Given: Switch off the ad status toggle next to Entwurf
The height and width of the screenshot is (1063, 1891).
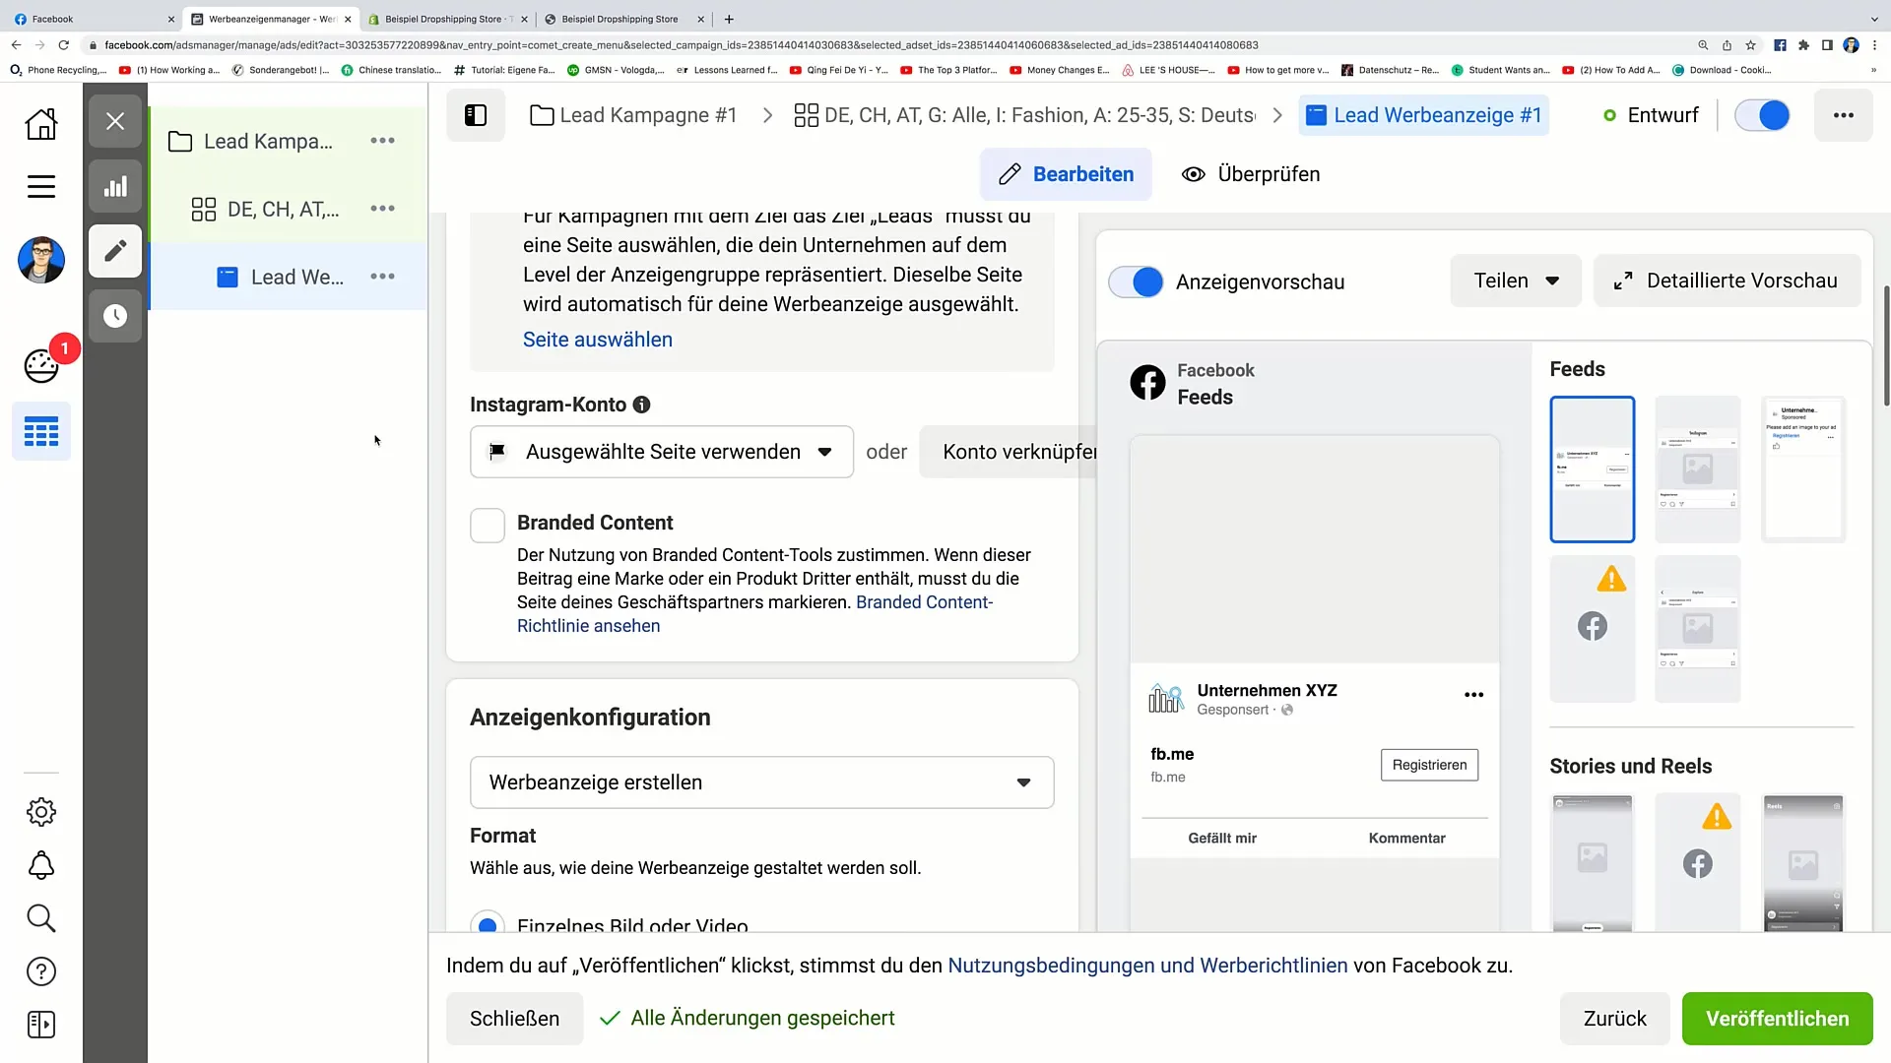Looking at the screenshot, I should coord(1762,115).
